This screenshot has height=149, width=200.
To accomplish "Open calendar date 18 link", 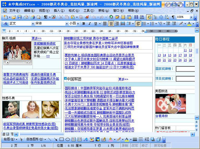I will [x=185, y=55].
